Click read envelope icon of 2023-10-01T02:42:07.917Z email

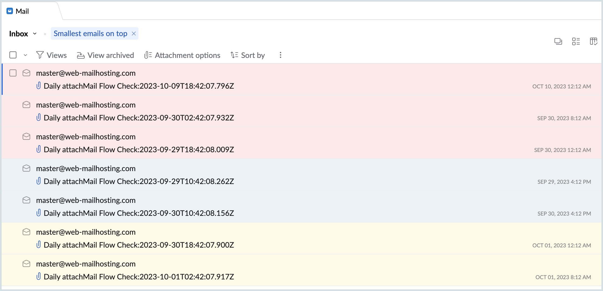click(x=26, y=264)
